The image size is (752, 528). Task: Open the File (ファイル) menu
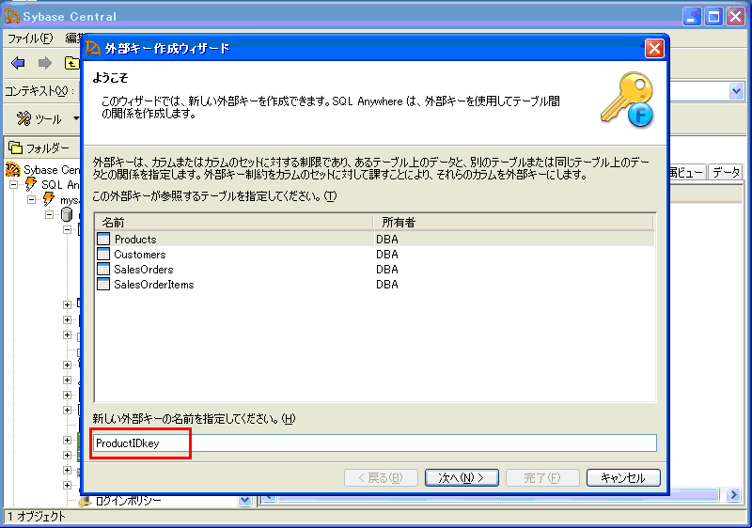(x=30, y=39)
